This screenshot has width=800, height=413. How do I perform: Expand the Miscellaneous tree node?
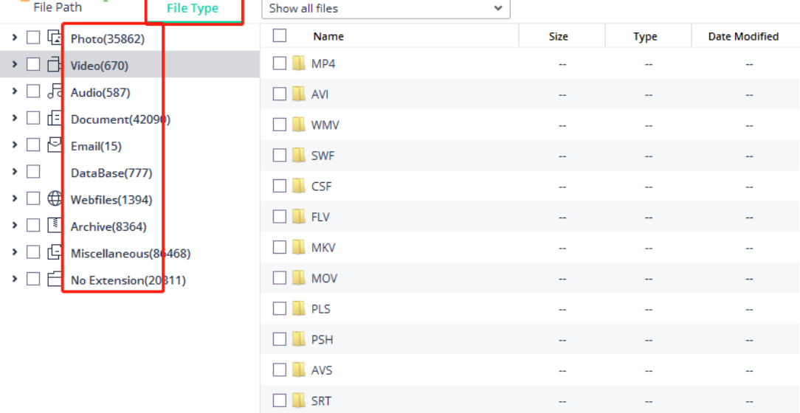click(x=14, y=252)
